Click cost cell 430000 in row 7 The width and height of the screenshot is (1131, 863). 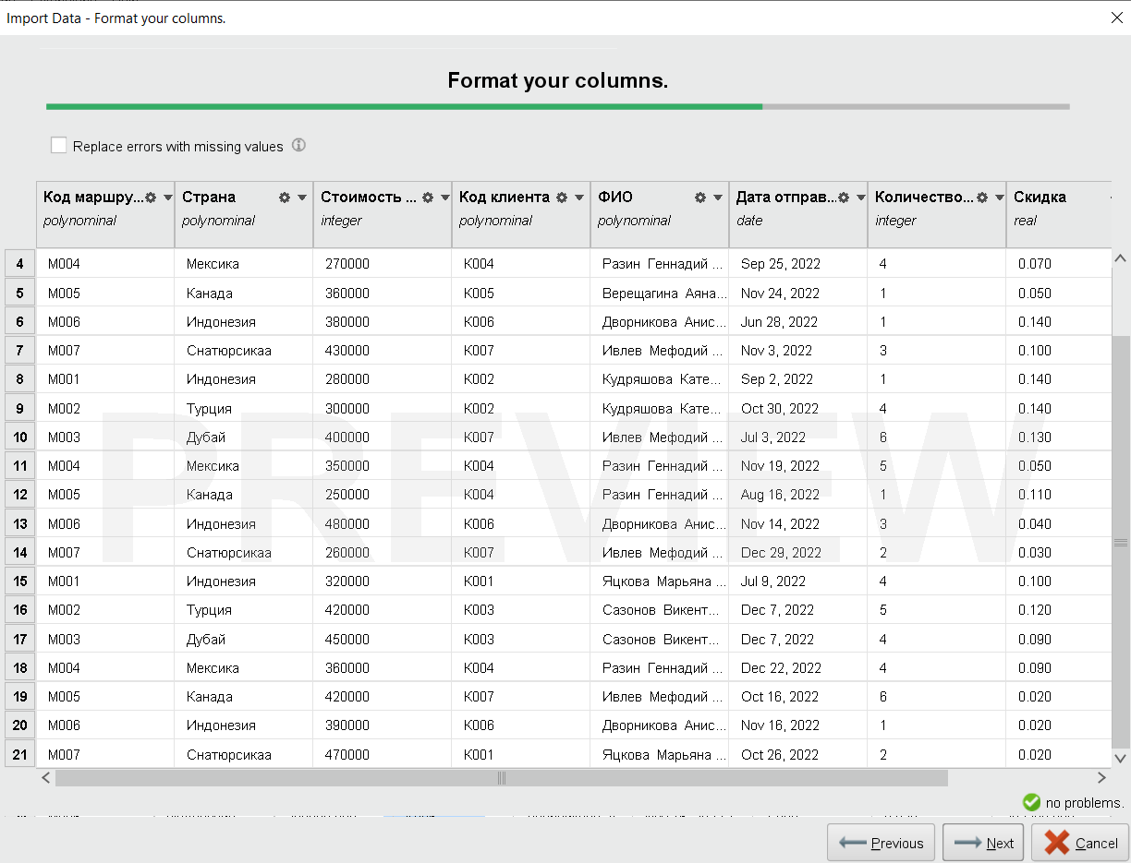tap(383, 351)
